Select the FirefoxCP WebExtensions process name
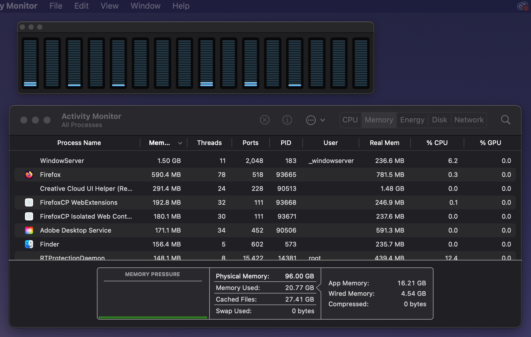 (x=79, y=202)
